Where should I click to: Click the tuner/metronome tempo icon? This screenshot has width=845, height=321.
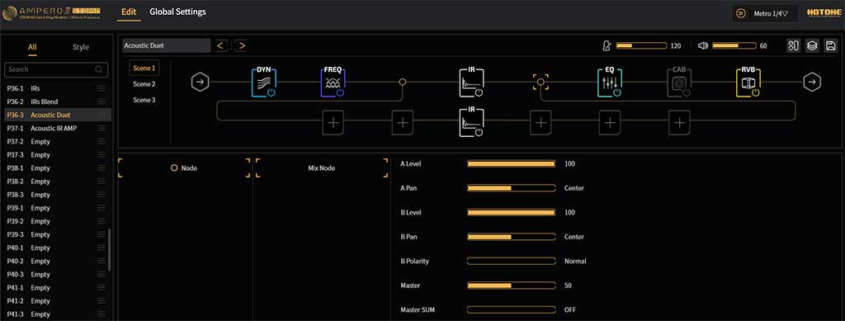(607, 45)
